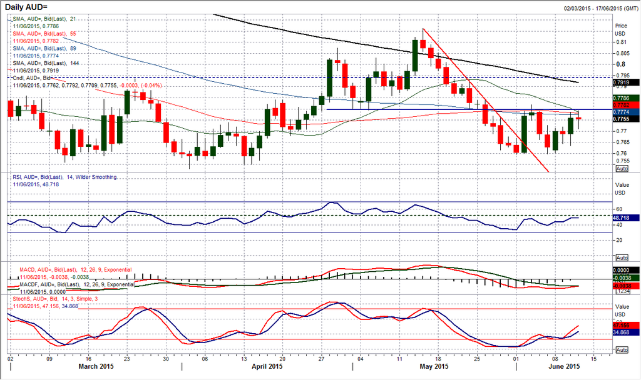Click the green 0.7786 price tag
The width and height of the screenshot is (641, 380).
click(x=627, y=98)
